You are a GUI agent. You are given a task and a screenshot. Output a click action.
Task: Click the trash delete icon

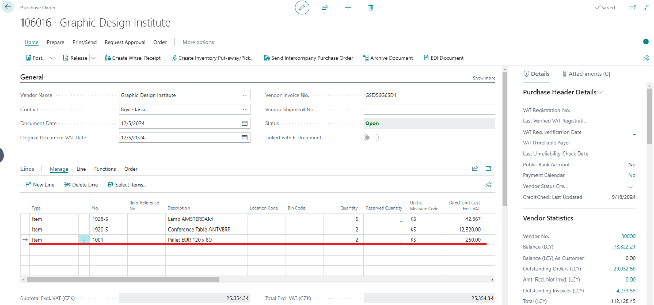[x=371, y=8]
